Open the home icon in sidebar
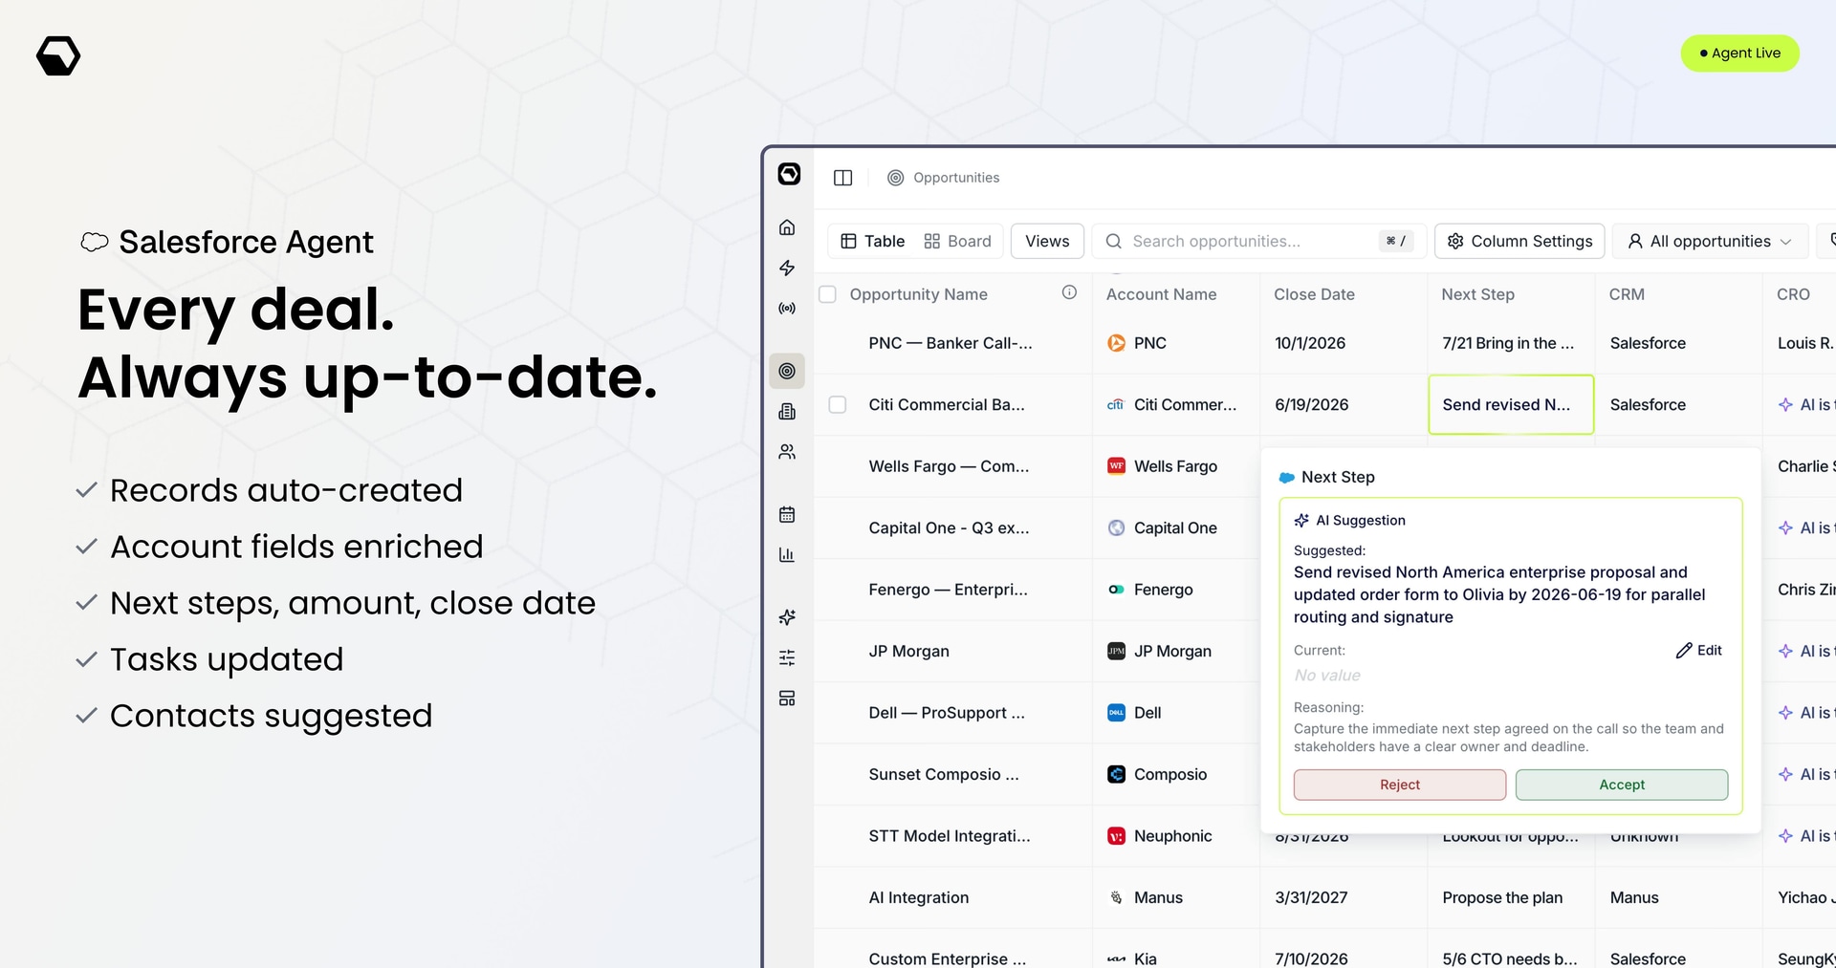This screenshot has width=1836, height=968. tap(787, 227)
